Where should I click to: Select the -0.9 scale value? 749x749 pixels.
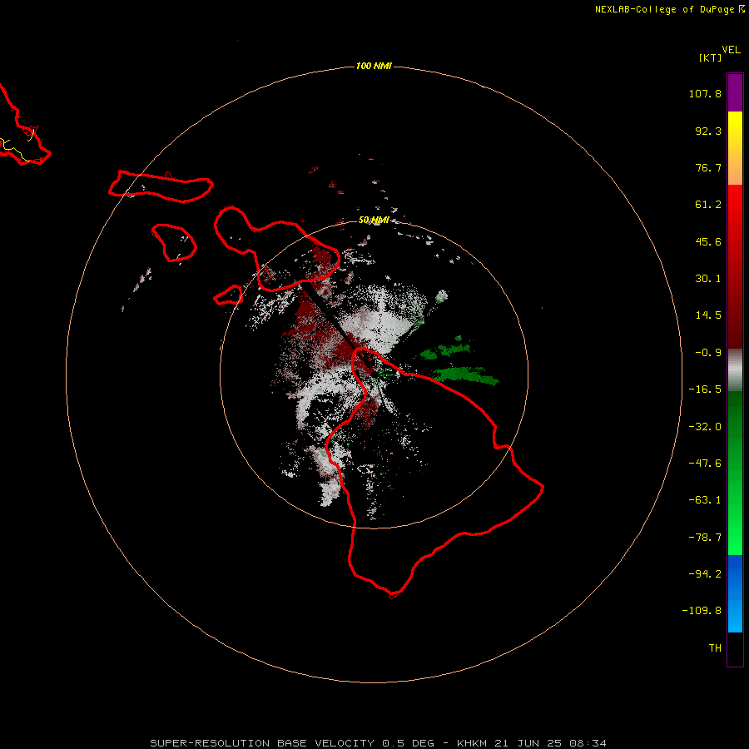coord(708,353)
